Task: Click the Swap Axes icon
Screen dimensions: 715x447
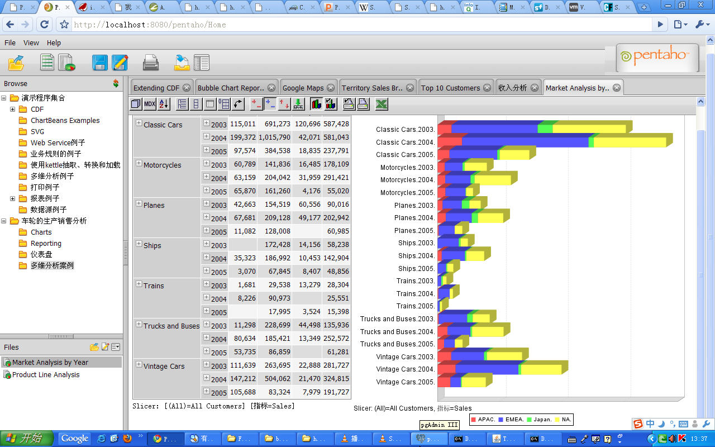Action: pyautogui.click(x=239, y=104)
